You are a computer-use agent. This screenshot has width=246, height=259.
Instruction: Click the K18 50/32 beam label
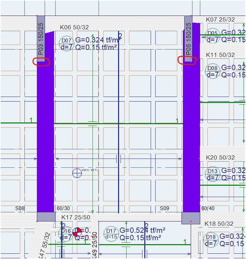click(x=219, y=224)
